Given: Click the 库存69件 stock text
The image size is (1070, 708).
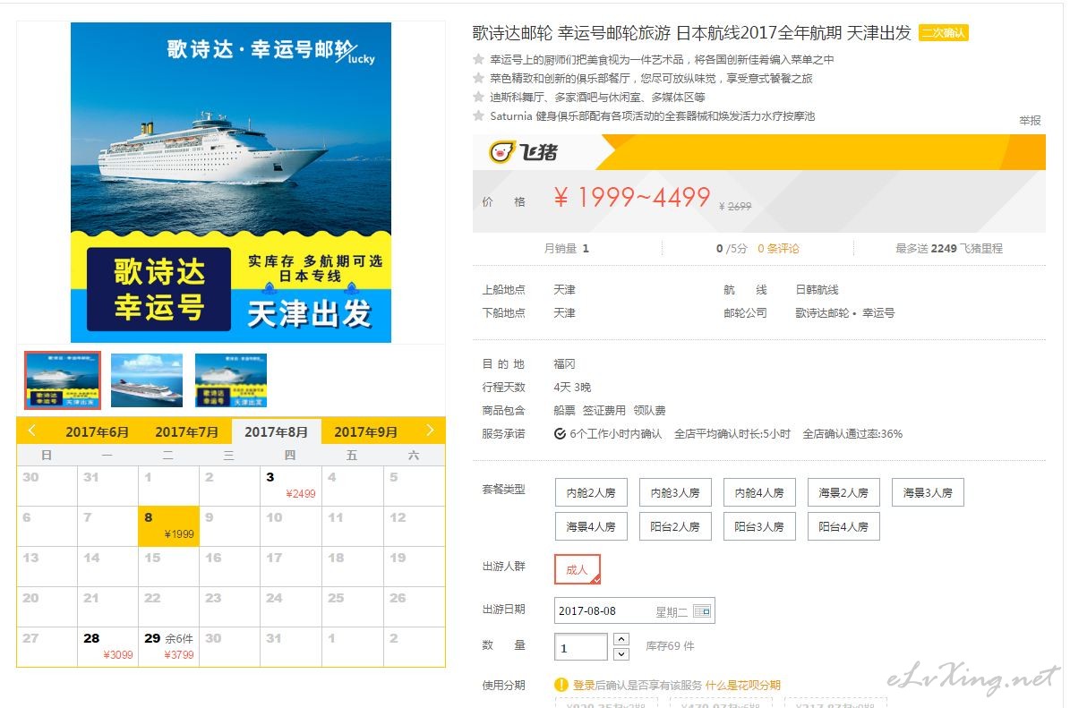Looking at the screenshot, I should (670, 646).
